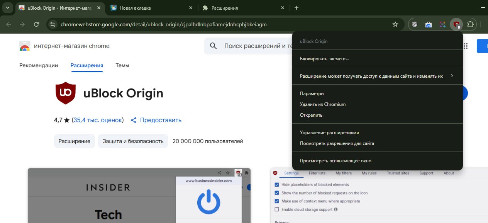Go forward with the arrow button
The width and height of the screenshot is (488, 223).
coord(22,24)
